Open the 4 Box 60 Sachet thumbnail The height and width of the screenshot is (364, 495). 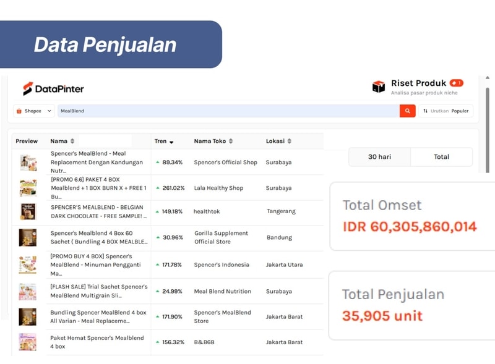28,237
